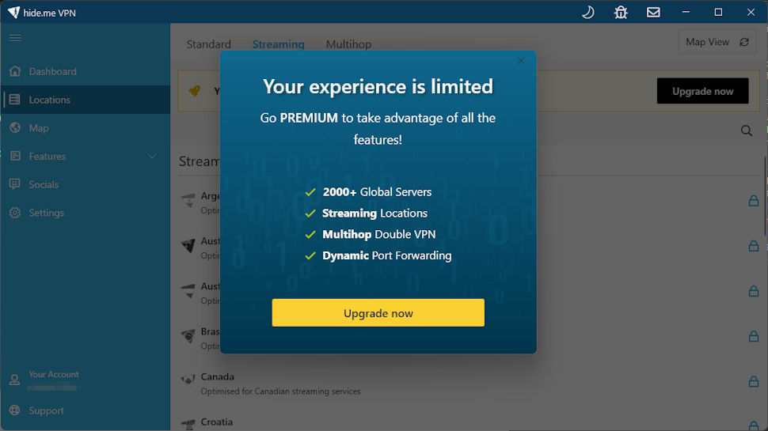Select the Canada streaming location
Screen dimensions: 768x431
[470, 384]
